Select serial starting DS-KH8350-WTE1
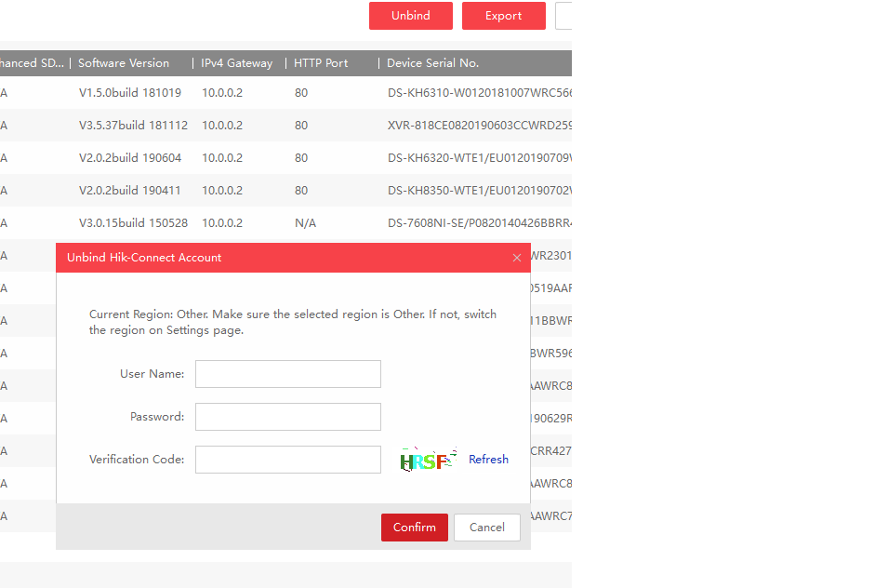Image resolution: width=888 pixels, height=588 pixels. tap(479, 191)
